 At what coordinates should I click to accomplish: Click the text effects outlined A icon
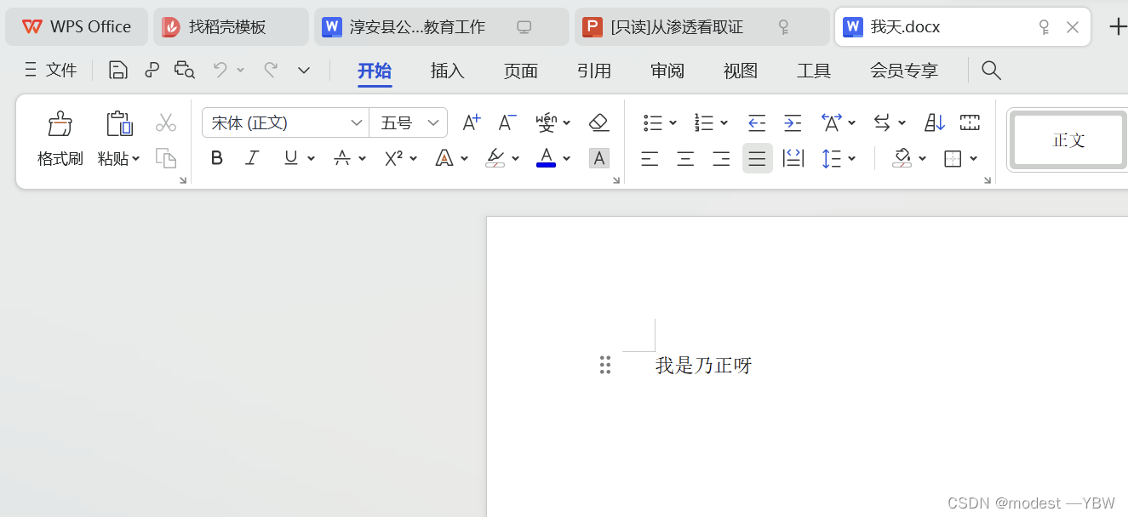click(444, 158)
